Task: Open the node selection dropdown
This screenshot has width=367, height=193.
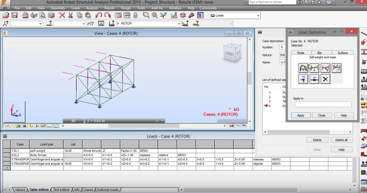Action: point(41,23)
